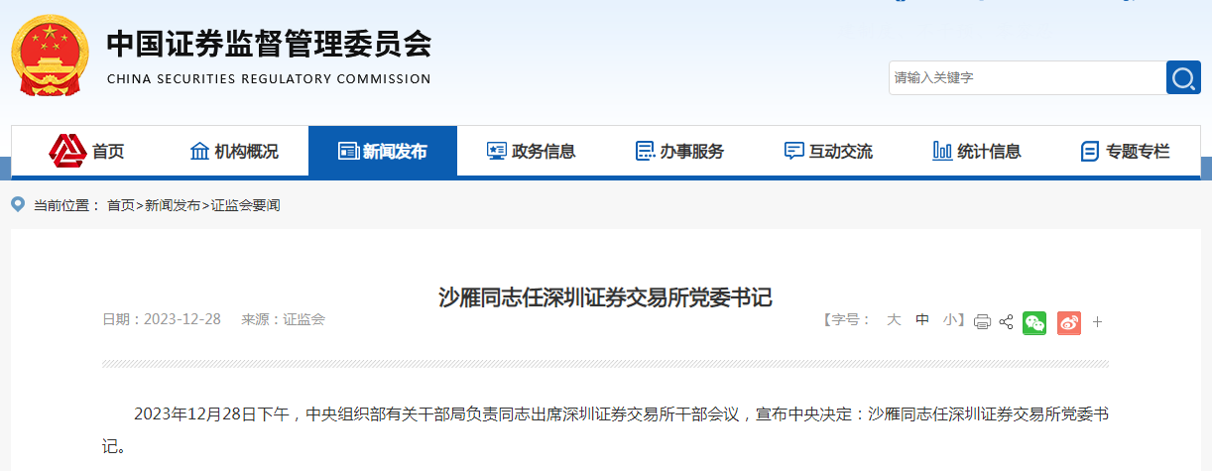Image resolution: width=1212 pixels, height=471 pixels.
Task: Print the article with the printer icon
Action: (x=982, y=321)
